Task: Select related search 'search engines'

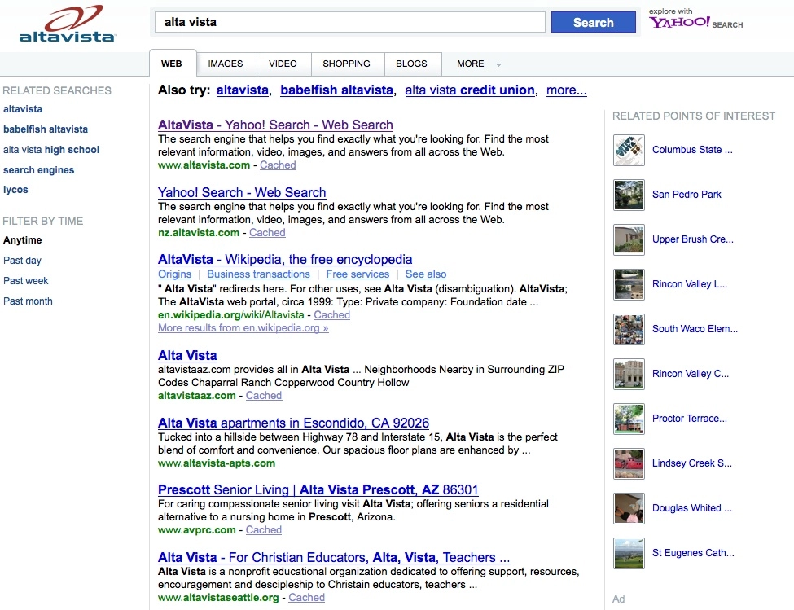Action: coord(39,170)
